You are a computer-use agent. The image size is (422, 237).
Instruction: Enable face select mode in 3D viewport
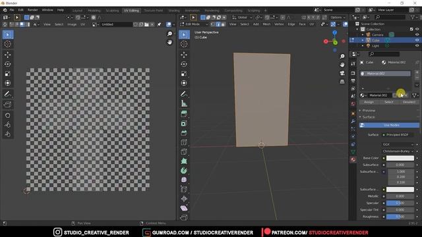223,24
